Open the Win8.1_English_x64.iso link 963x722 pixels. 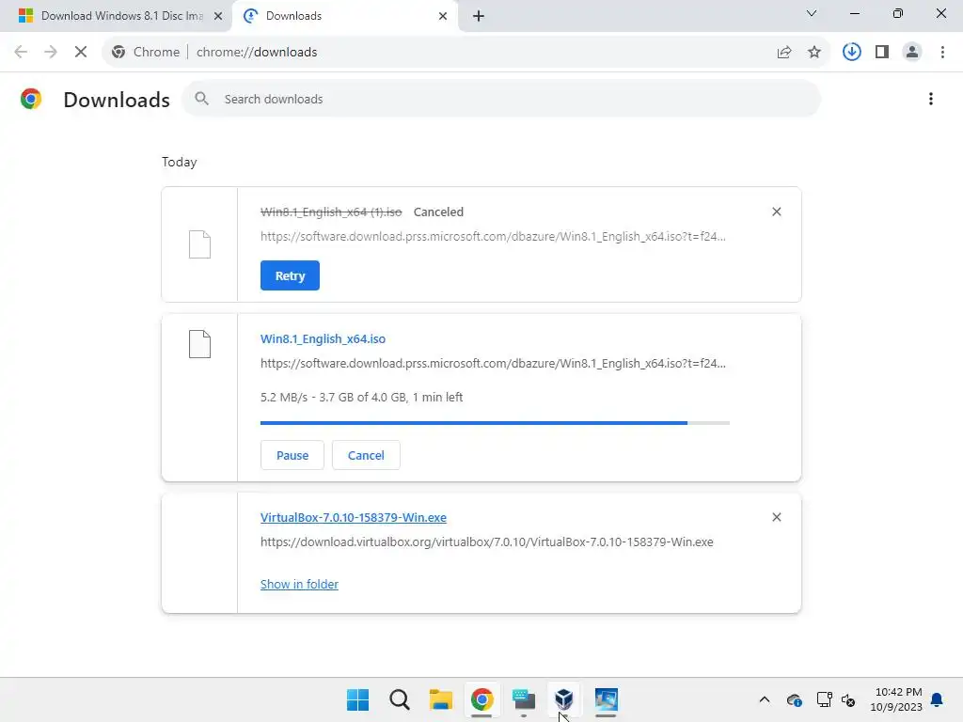point(324,338)
